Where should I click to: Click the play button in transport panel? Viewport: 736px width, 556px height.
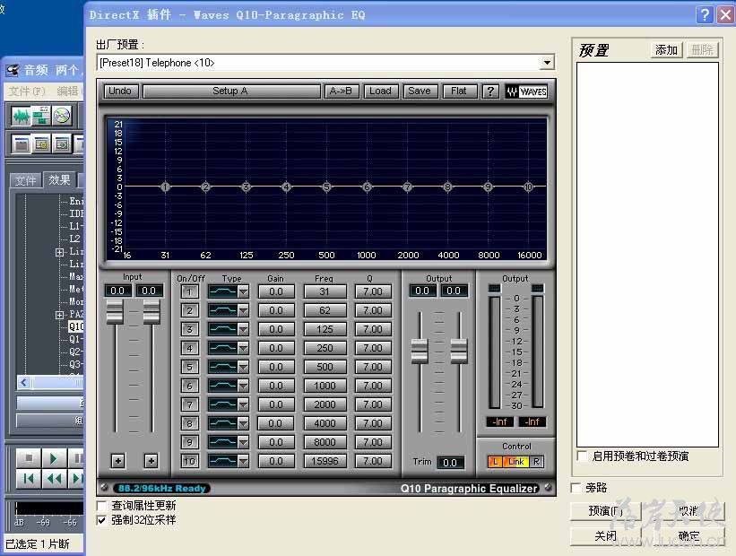click(53, 458)
